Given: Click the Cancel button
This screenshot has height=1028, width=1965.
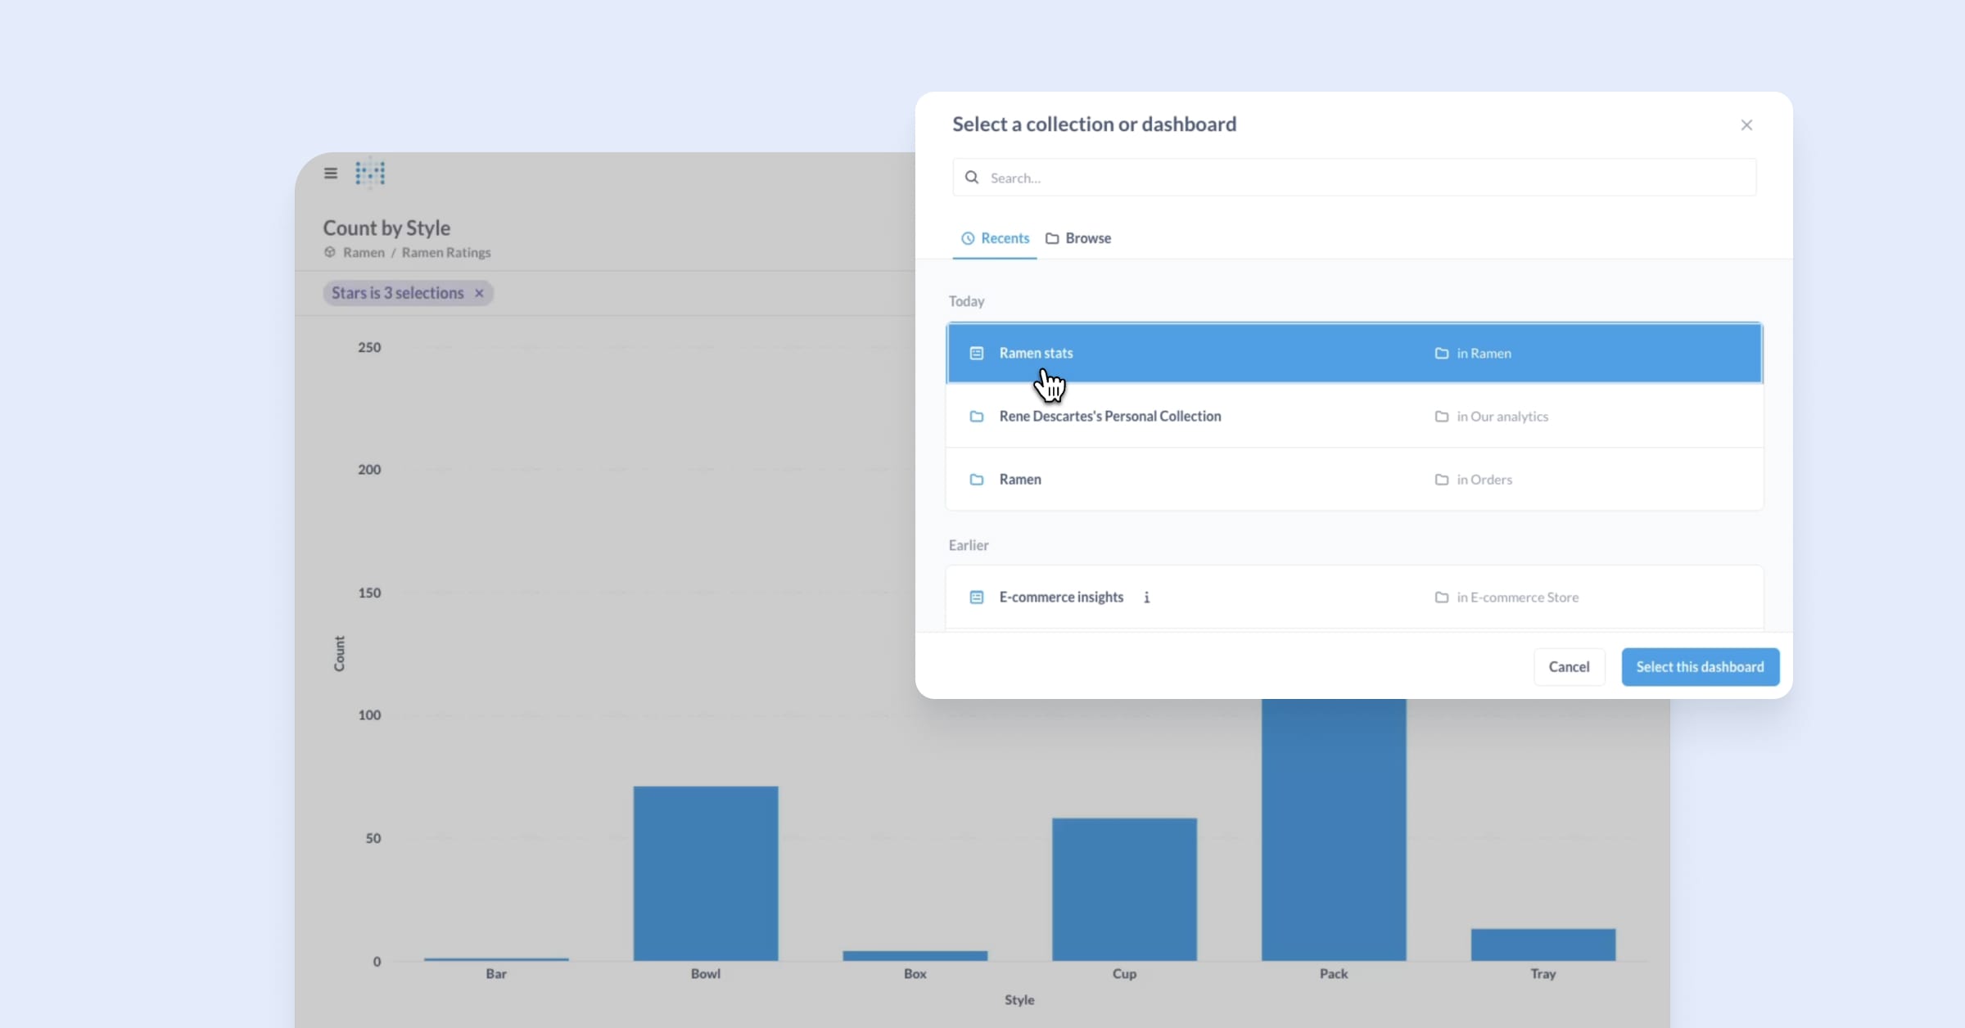Looking at the screenshot, I should coord(1569,667).
